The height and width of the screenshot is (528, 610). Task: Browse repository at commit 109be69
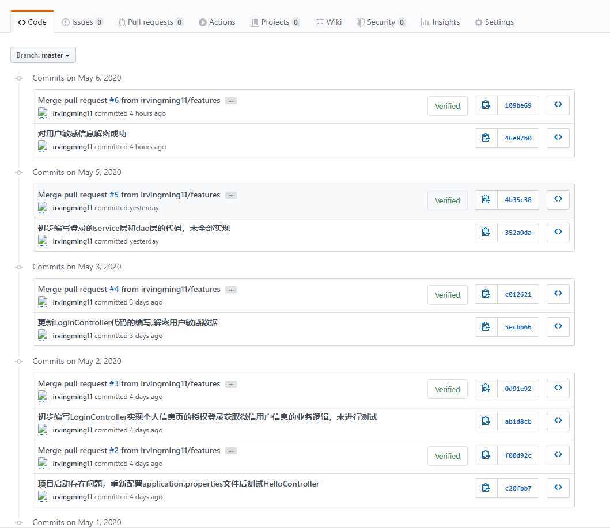pyautogui.click(x=558, y=105)
